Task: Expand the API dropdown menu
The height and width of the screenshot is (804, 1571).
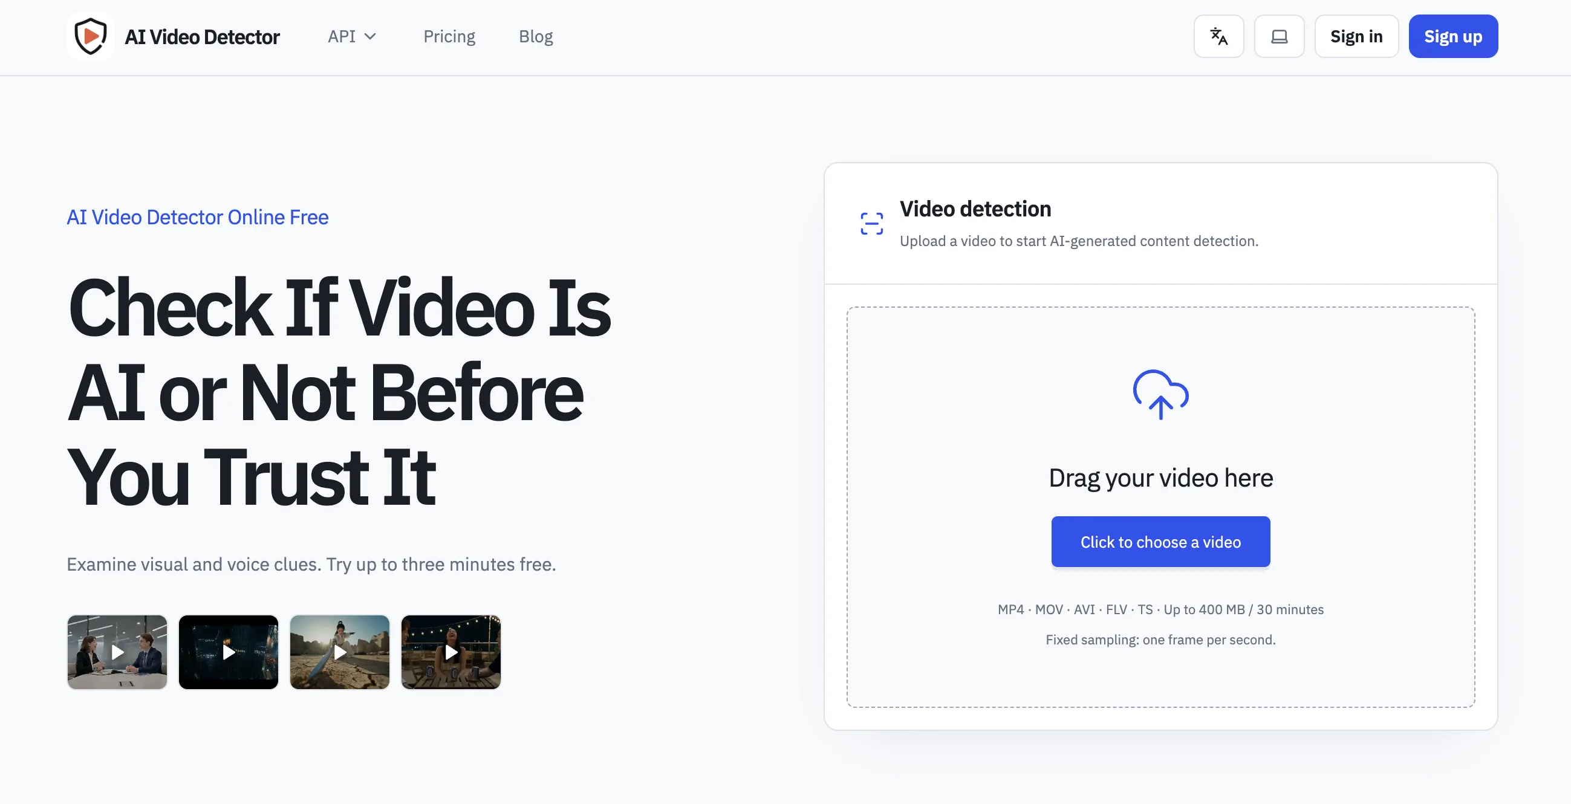Action: point(352,37)
